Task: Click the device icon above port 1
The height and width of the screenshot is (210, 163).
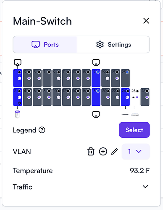Action: (18, 63)
